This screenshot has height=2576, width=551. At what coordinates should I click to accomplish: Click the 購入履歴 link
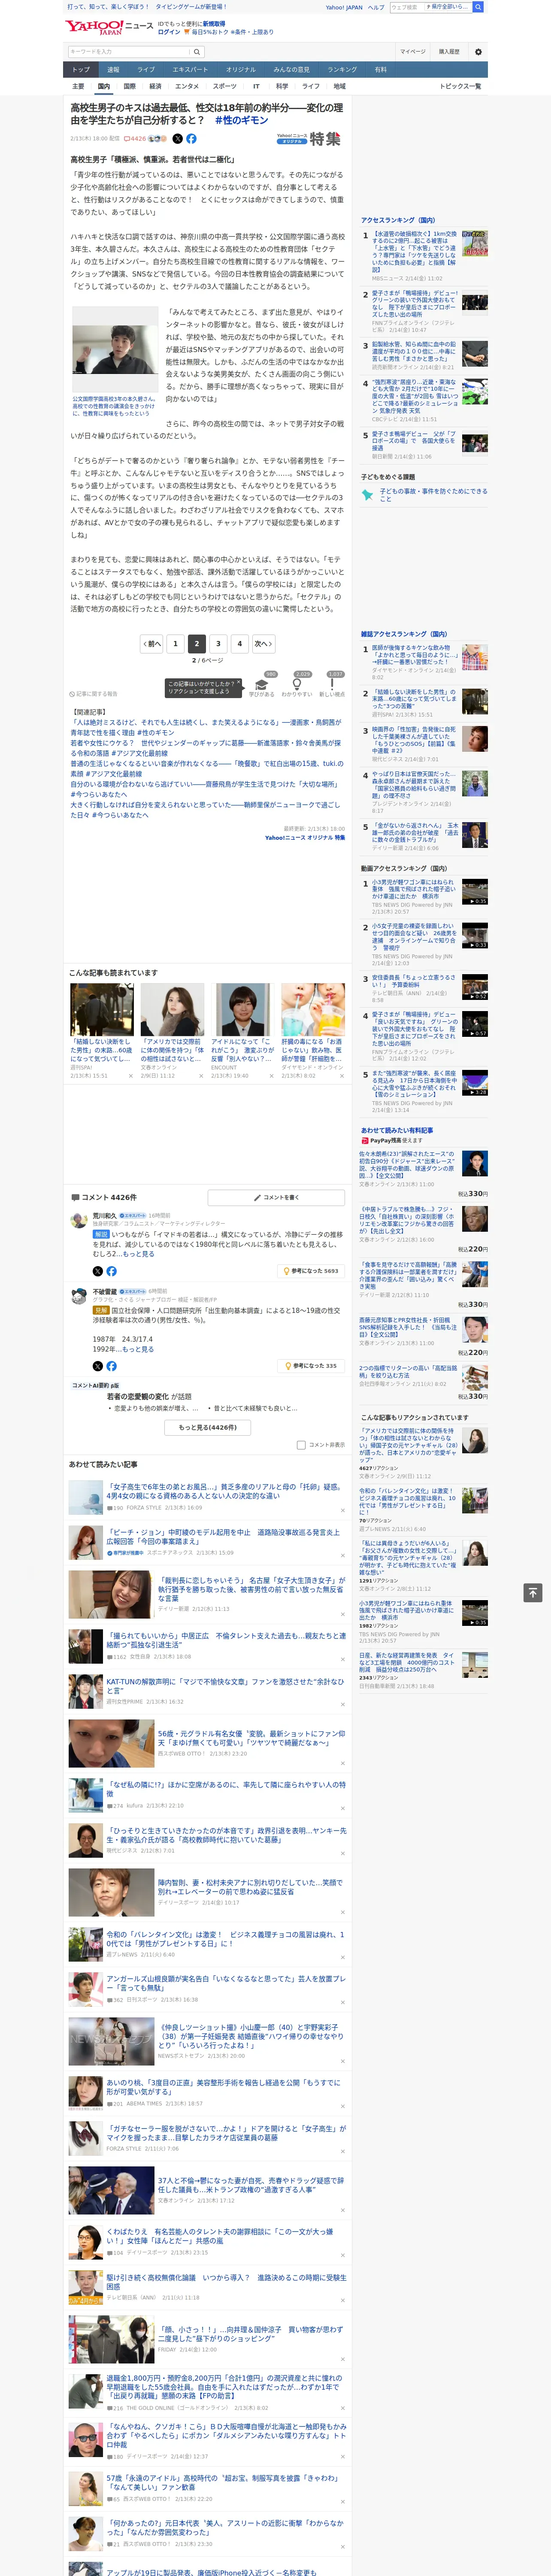(x=449, y=52)
